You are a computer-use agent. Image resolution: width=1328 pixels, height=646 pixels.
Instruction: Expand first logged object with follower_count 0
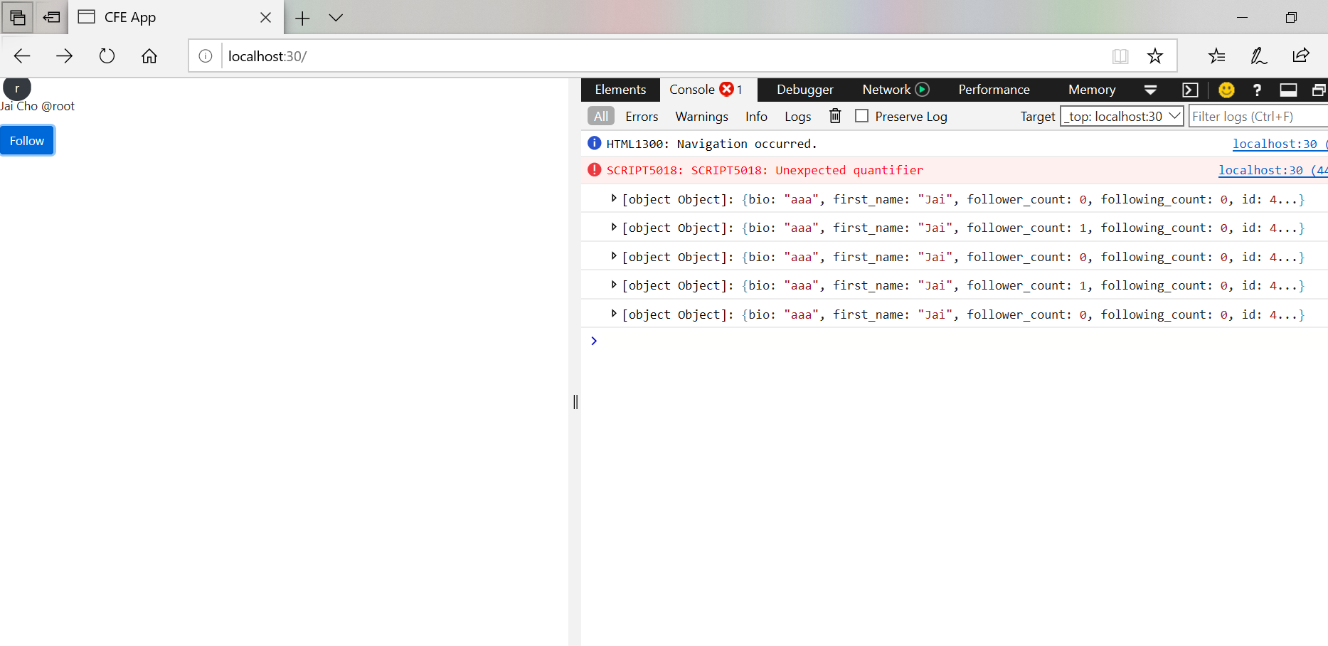[614, 198]
